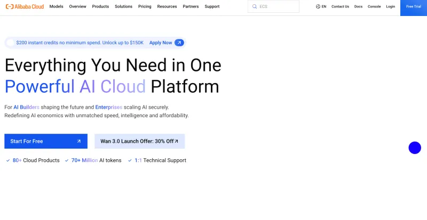Go to the Console link
The image size is (427, 220).
pos(374,6)
